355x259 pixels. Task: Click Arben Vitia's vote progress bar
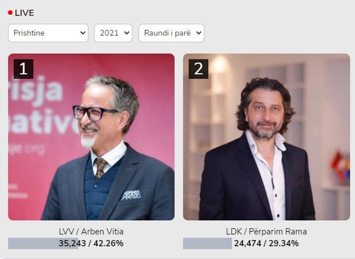pos(43,243)
